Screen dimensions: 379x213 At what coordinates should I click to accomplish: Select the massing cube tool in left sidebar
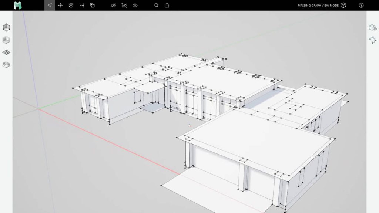6,27
